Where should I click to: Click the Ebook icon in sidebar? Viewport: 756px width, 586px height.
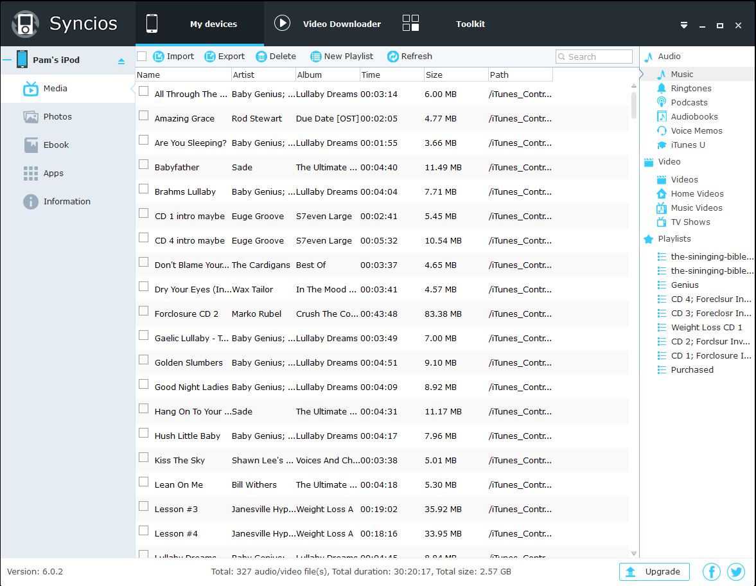pos(31,145)
